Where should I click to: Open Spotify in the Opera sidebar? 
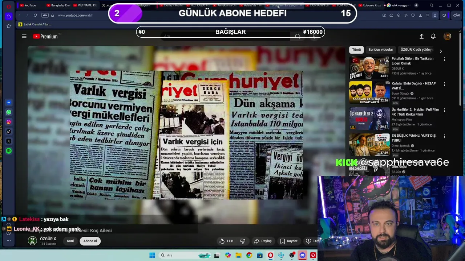click(x=9, y=151)
